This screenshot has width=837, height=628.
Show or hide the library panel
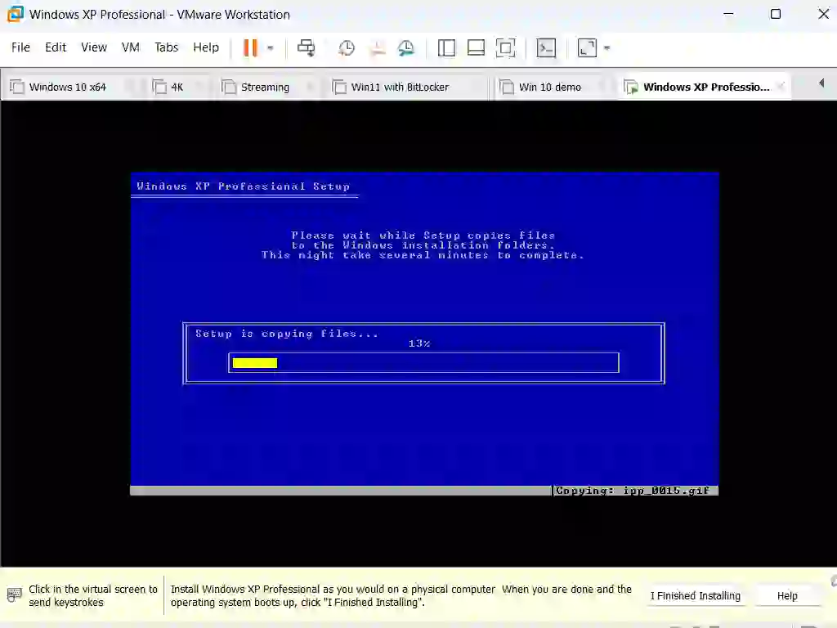point(446,47)
